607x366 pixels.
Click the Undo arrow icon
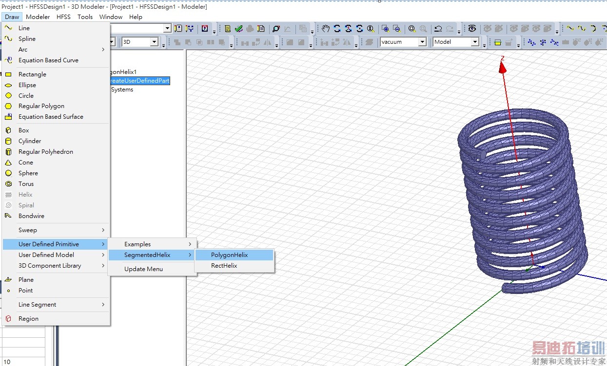(438, 29)
